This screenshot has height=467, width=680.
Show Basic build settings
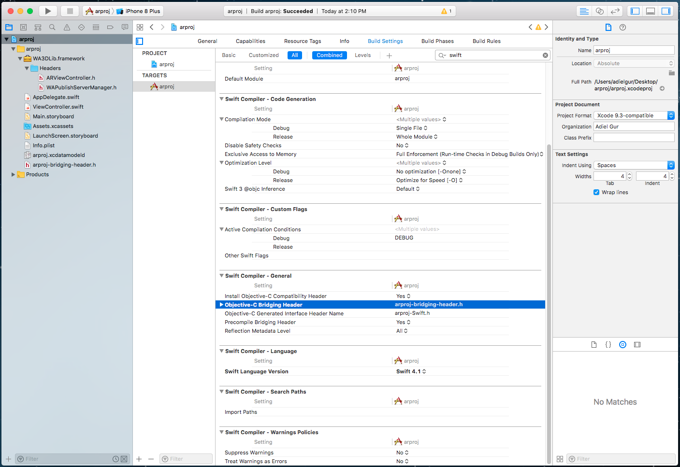click(229, 56)
